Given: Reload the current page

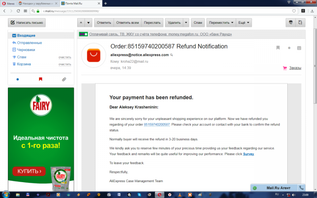Looking at the screenshot, I should (x=18, y=11).
